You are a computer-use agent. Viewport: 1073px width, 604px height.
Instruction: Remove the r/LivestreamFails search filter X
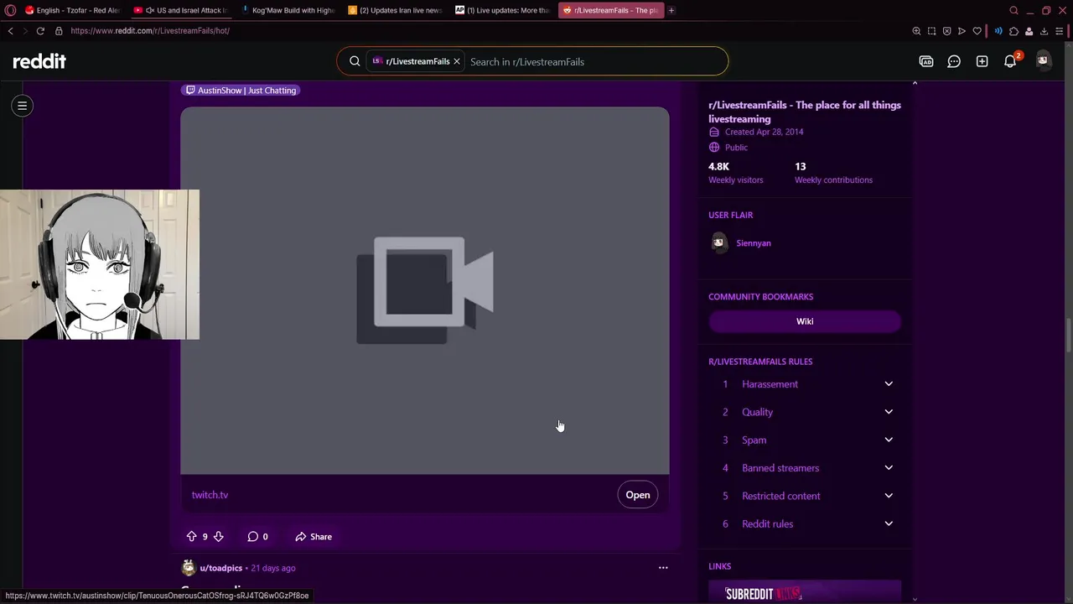point(457,61)
